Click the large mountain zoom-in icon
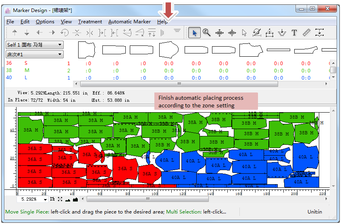Image resolution: width=341 pixels, height=224 pixels. tap(75, 199)
